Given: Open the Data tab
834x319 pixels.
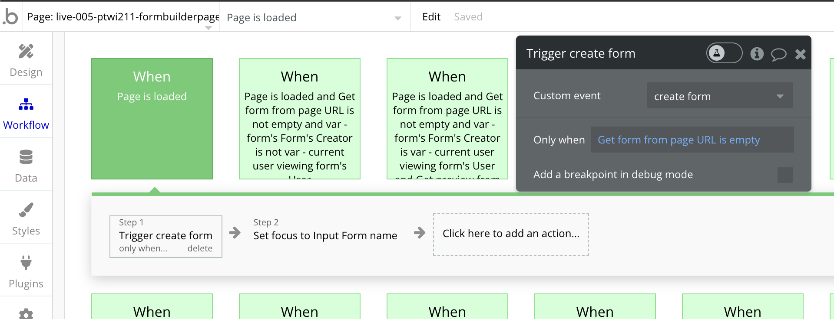Looking at the screenshot, I should tap(26, 166).
